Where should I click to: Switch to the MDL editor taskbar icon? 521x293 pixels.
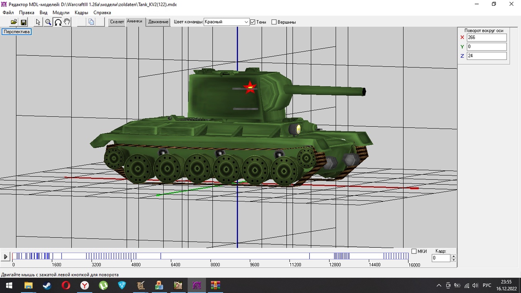click(x=197, y=286)
